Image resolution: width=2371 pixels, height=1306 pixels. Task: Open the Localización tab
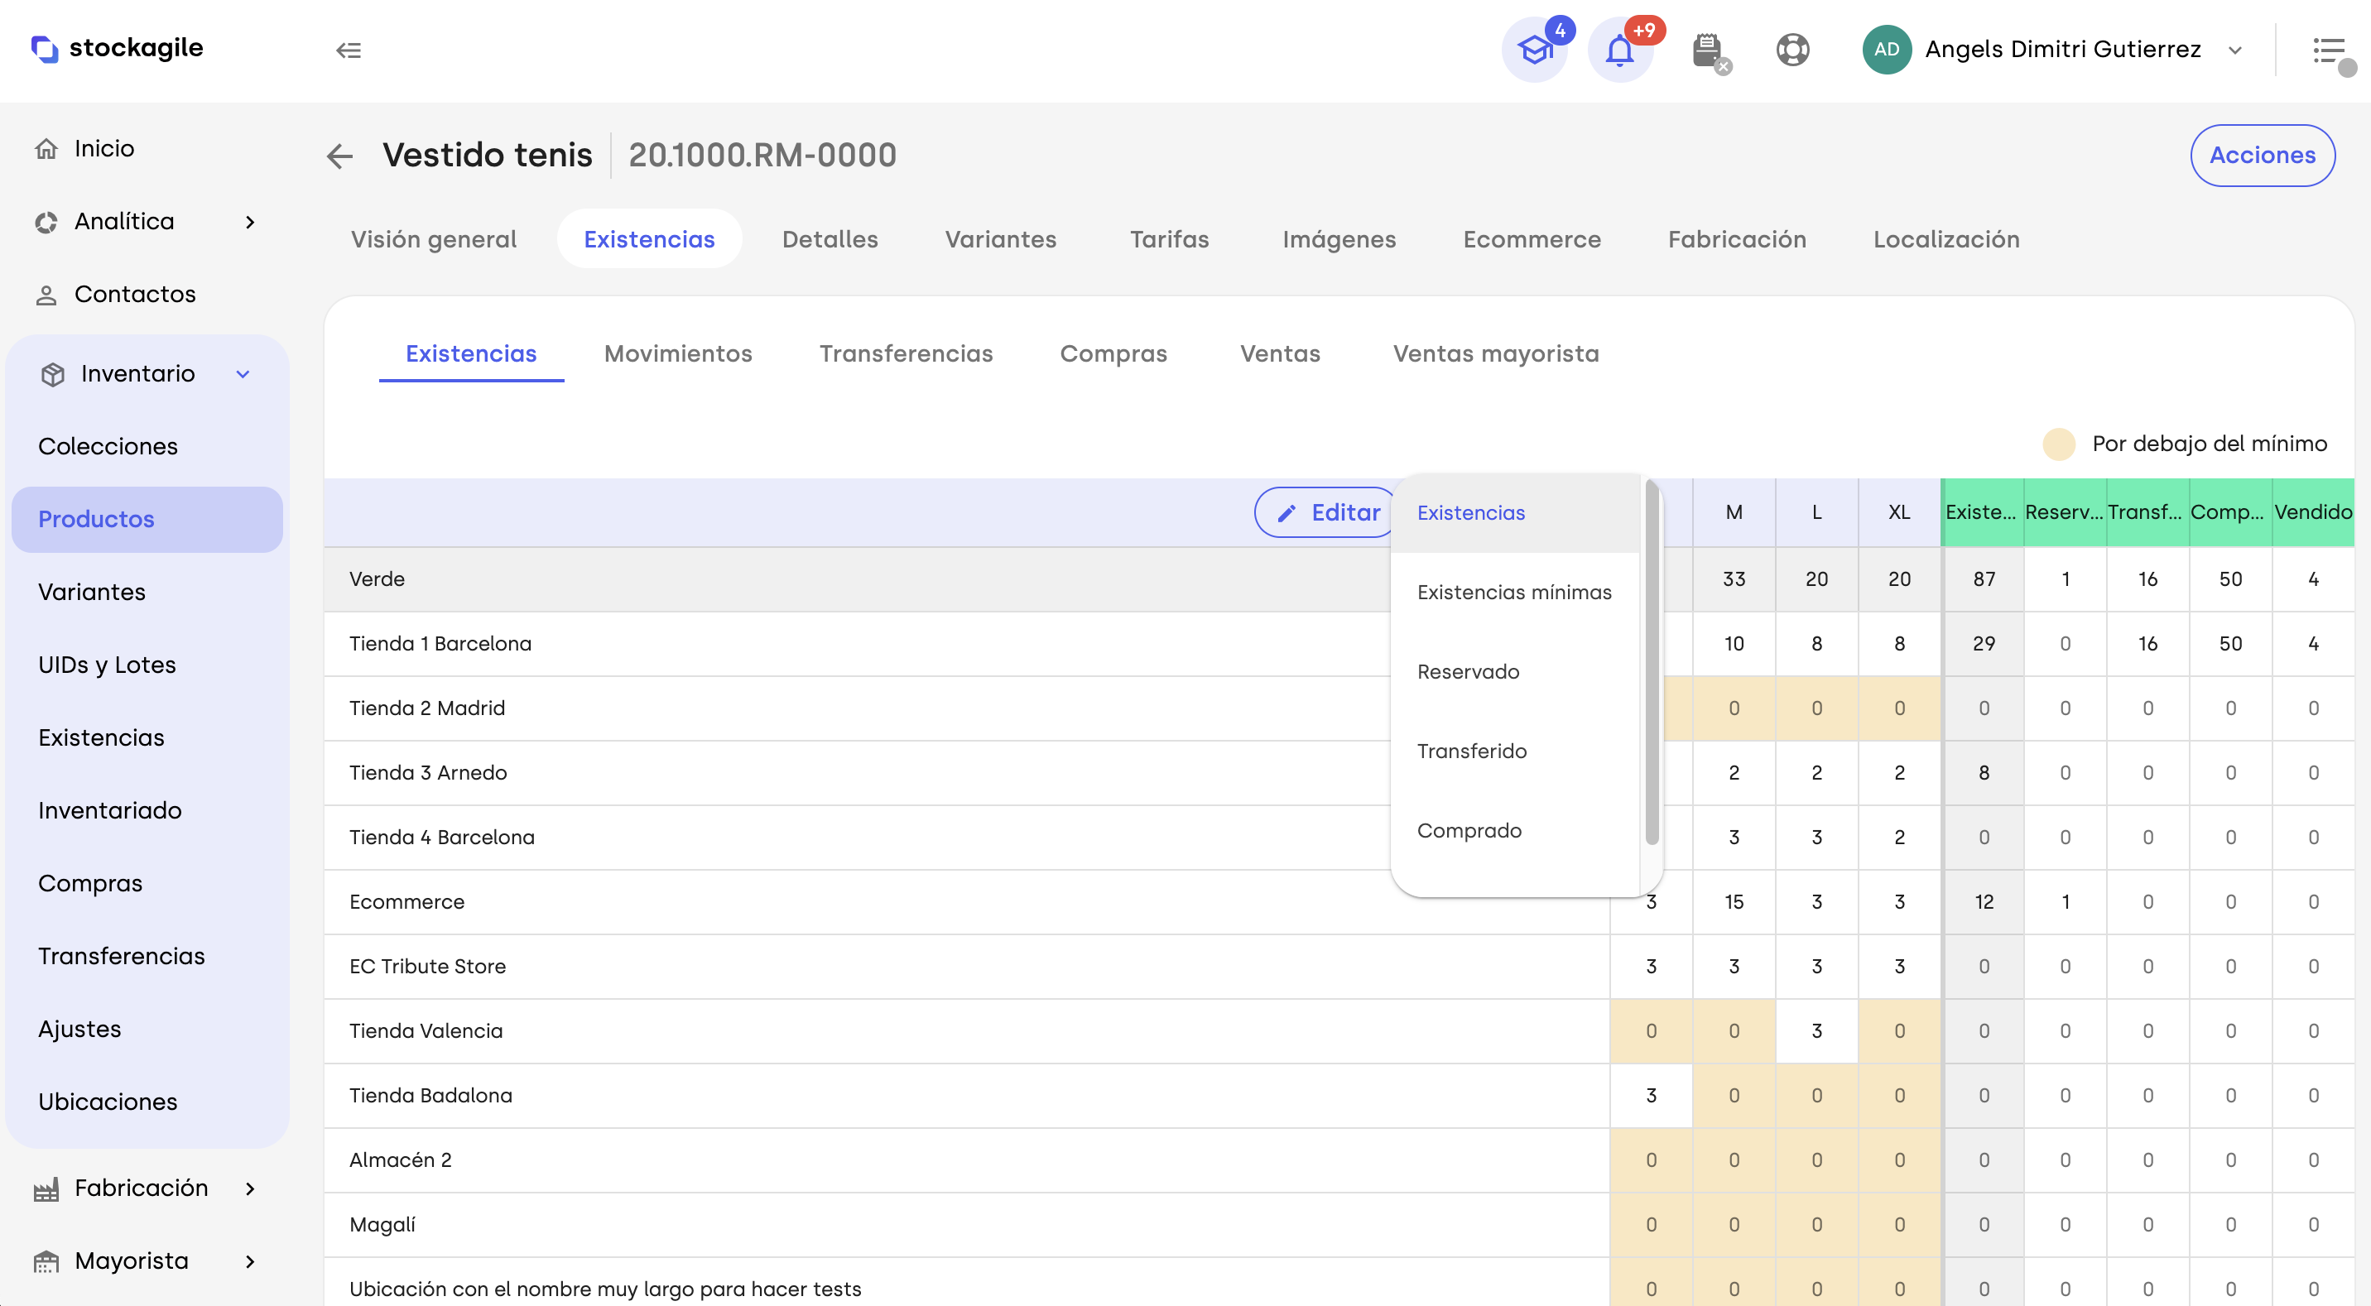pos(1945,239)
